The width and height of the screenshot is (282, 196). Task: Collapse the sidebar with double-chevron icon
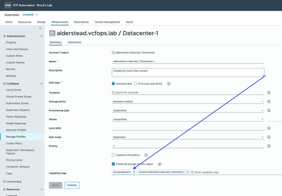tap(40, 28)
